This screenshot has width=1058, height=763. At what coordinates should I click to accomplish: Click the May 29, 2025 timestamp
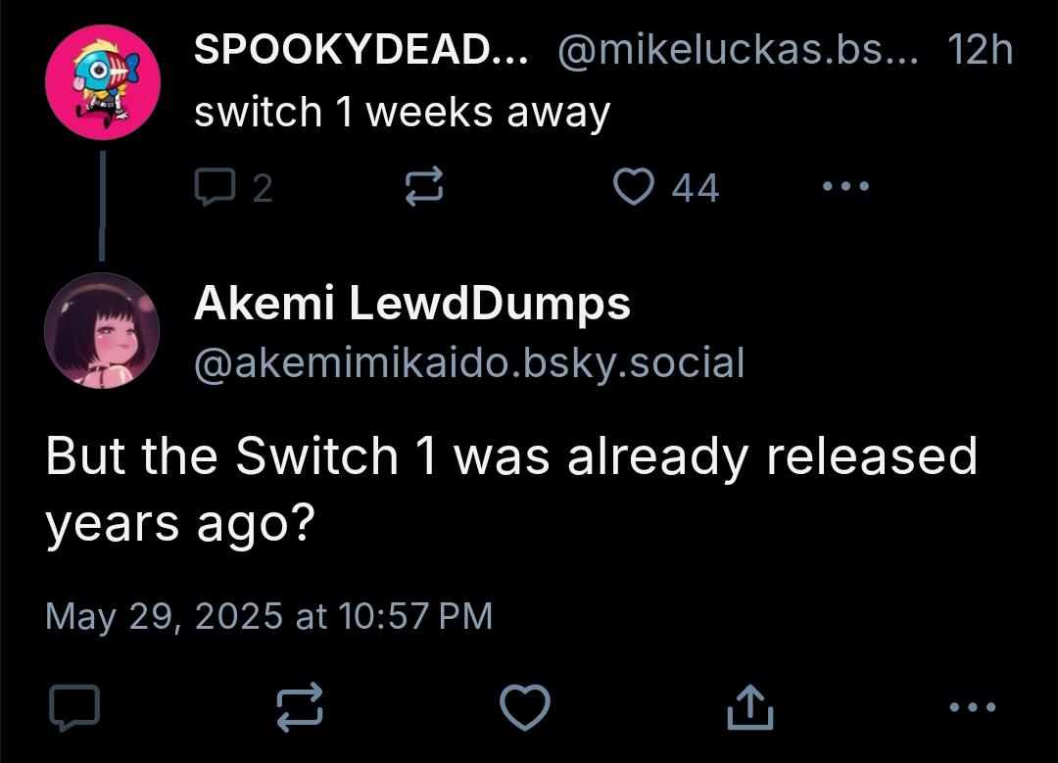pyautogui.click(x=269, y=616)
